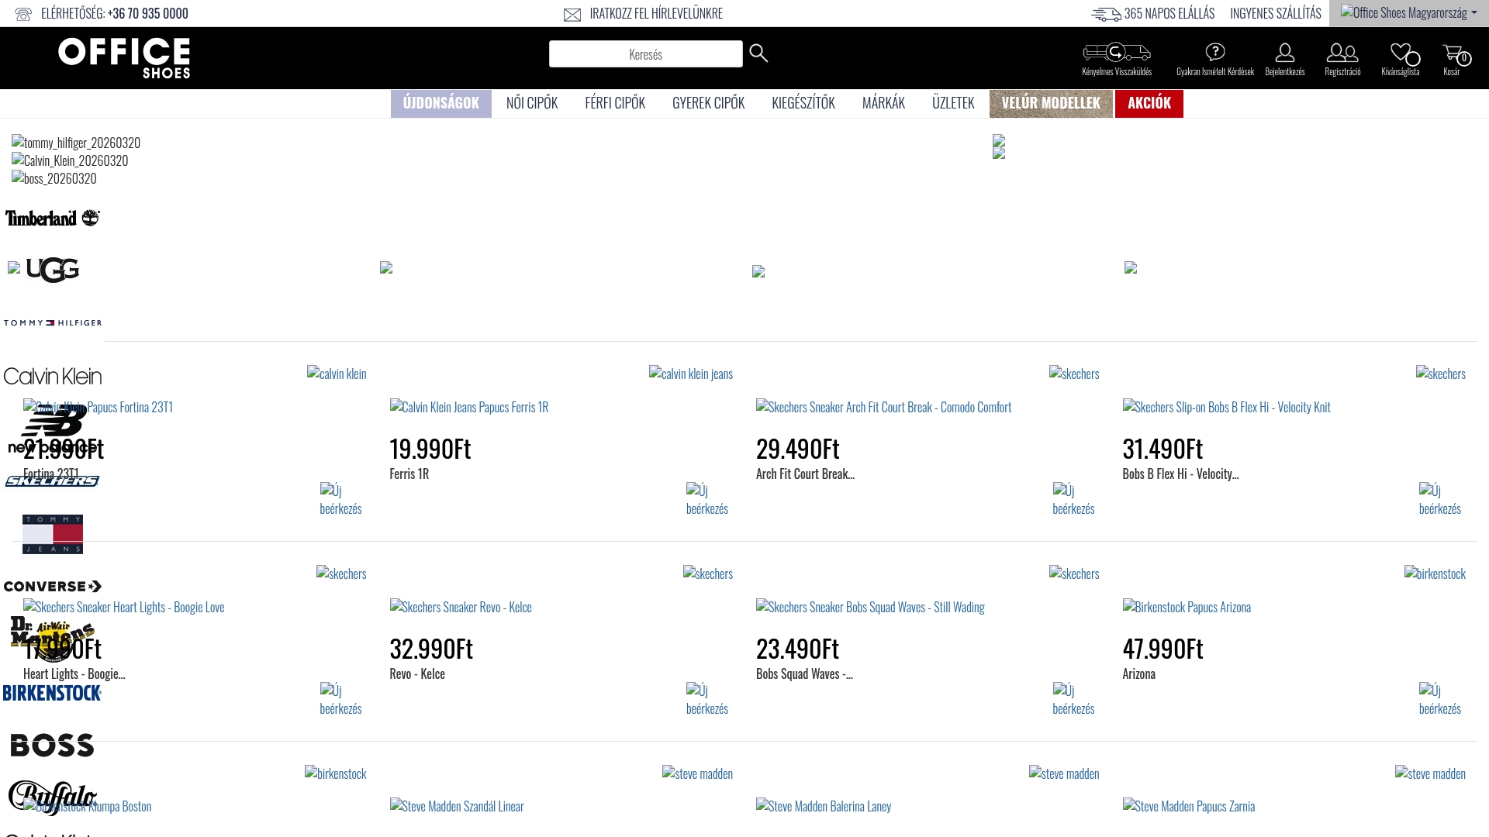Select the Calvin Klein sidebar logo
The image size is (1489, 837).
[53, 376]
